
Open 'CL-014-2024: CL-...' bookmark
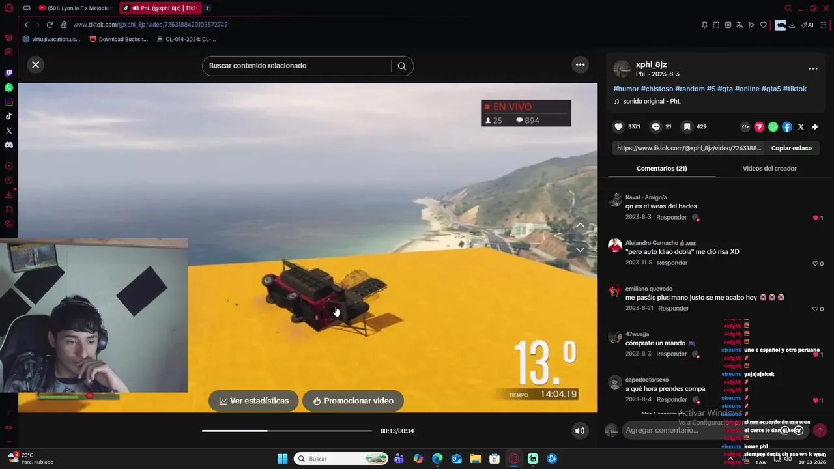click(186, 39)
